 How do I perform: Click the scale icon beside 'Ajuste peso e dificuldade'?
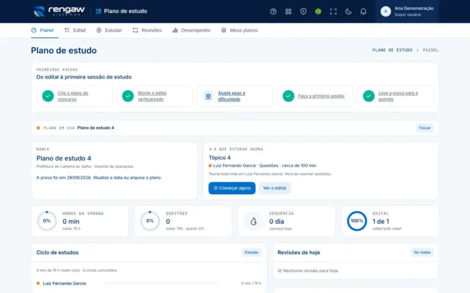pos(208,96)
